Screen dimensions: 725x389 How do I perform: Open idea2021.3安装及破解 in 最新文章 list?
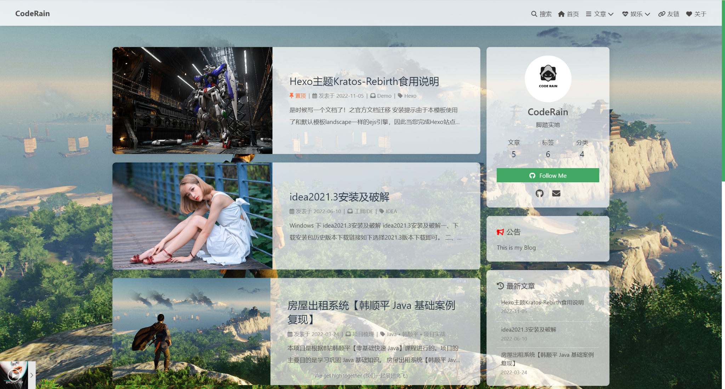click(x=528, y=330)
